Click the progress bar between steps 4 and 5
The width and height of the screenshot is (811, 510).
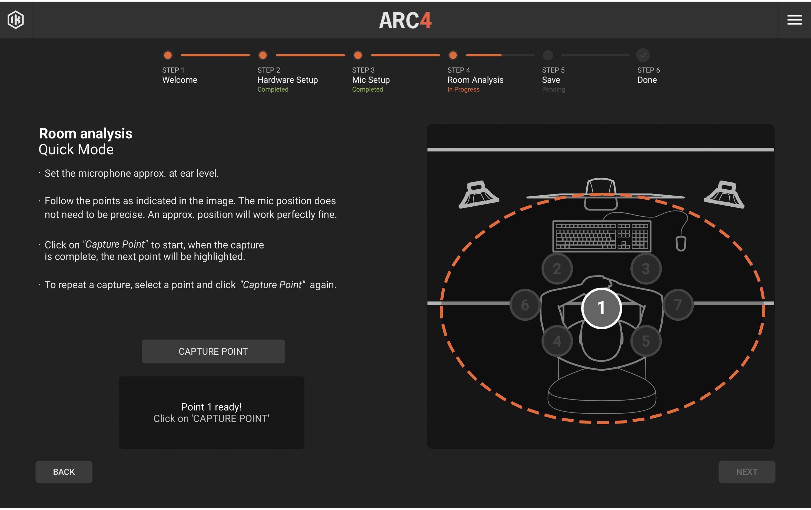coord(500,54)
